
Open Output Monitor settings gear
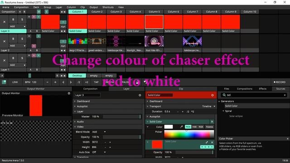pos(69,93)
